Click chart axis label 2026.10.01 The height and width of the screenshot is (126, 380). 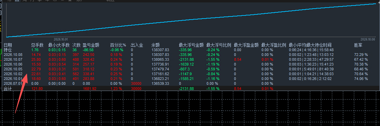(x=61, y=39)
